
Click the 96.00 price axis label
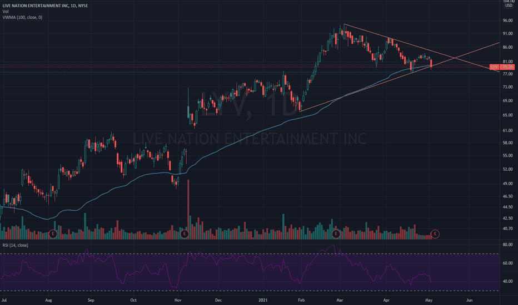[x=507, y=21]
